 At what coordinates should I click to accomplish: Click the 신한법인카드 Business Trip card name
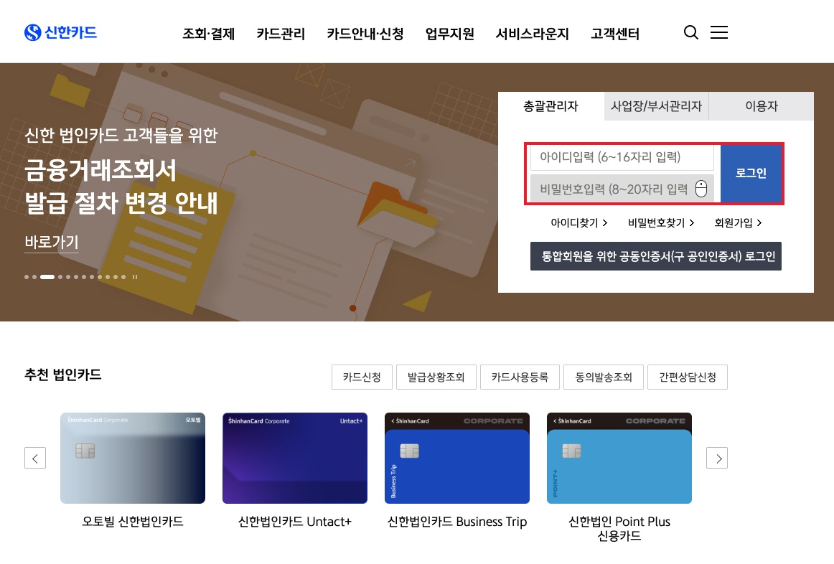[x=457, y=522]
